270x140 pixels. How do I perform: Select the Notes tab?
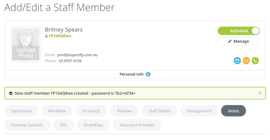pos(233,111)
